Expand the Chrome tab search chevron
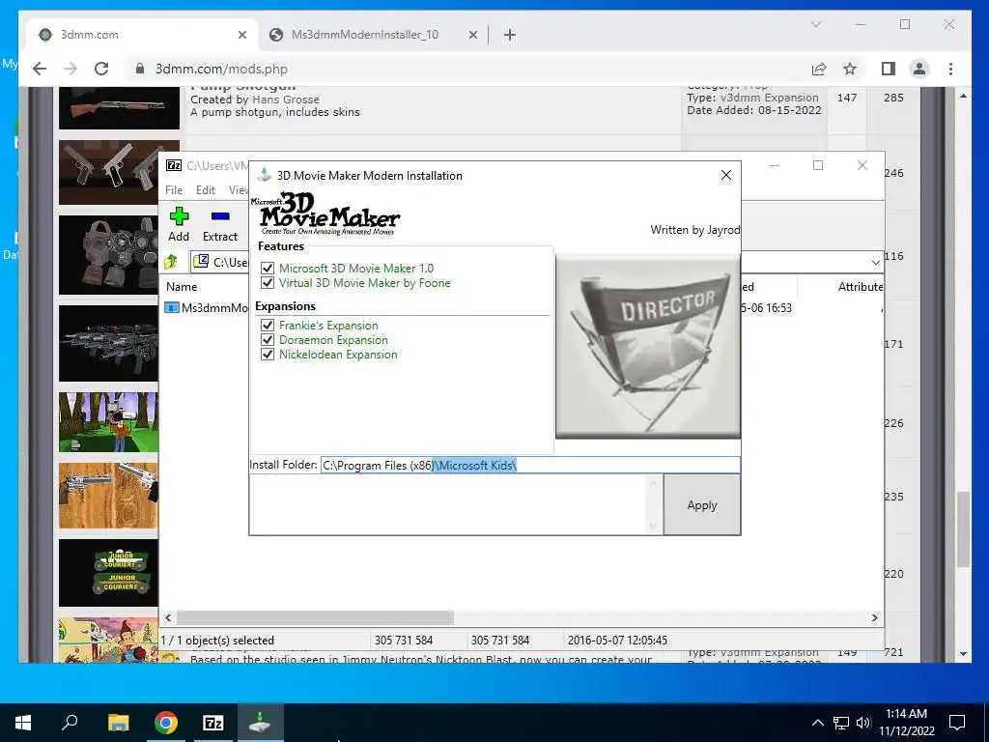The image size is (989, 742). click(x=816, y=24)
